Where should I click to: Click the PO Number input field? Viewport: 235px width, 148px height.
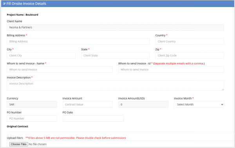tap(32, 119)
